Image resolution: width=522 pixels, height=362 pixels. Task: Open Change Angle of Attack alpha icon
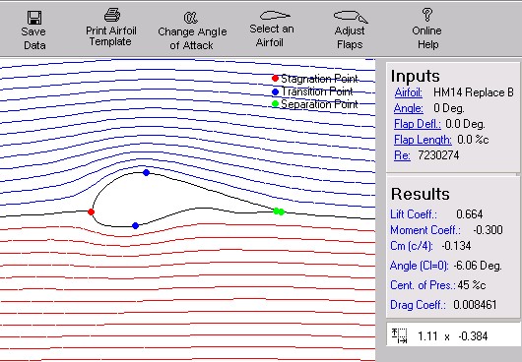190,18
